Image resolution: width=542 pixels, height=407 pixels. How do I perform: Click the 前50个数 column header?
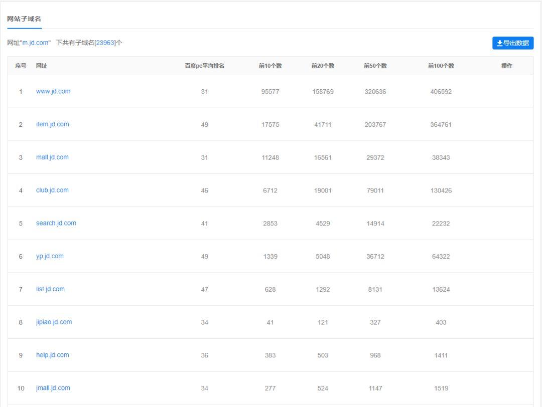[375, 66]
